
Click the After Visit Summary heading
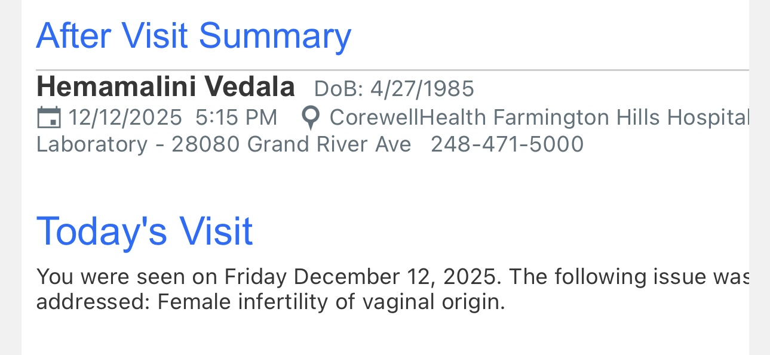pos(194,36)
